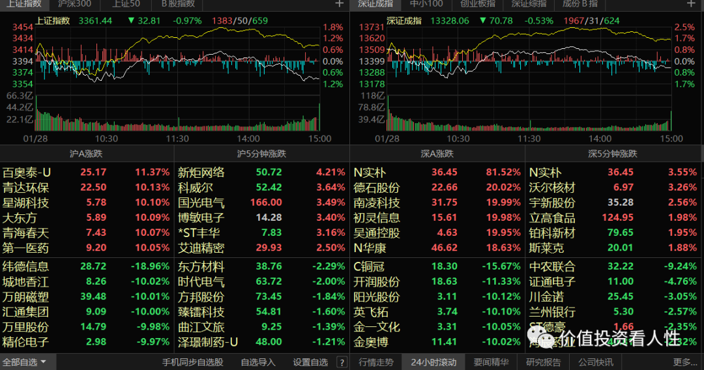This screenshot has height=370, width=704.
Task: Switch to the 沪深300 tab
Action: click(x=74, y=4)
